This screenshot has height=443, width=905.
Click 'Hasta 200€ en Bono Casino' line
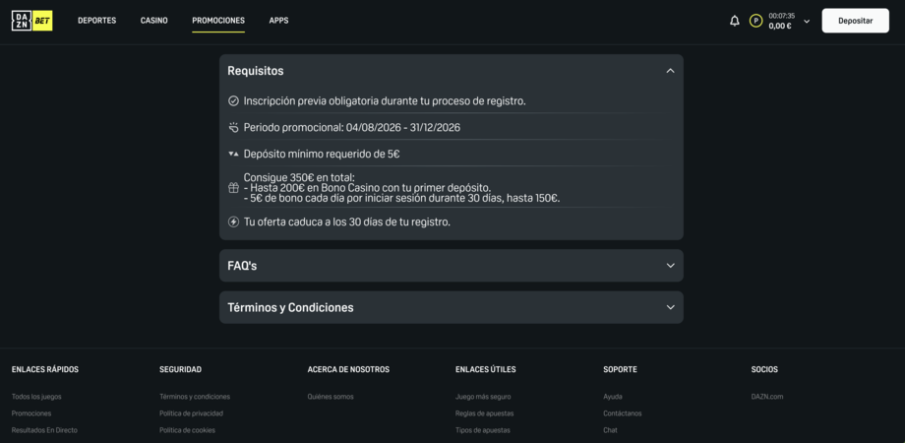(x=367, y=188)
